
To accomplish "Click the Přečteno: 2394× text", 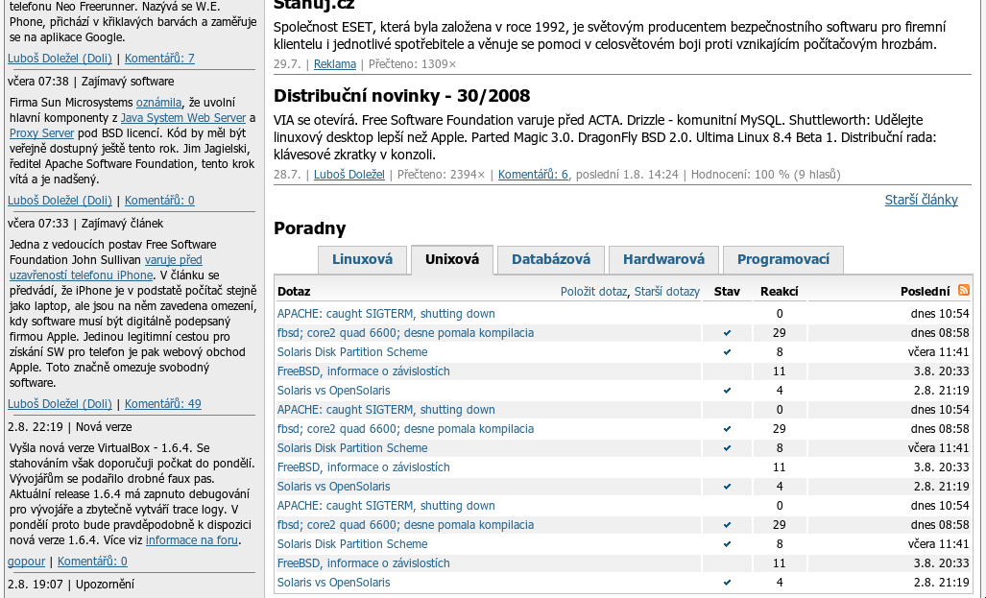I will (x=441, y=175).
